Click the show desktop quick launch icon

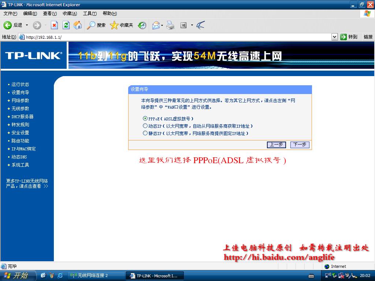[x=43, y=276]
